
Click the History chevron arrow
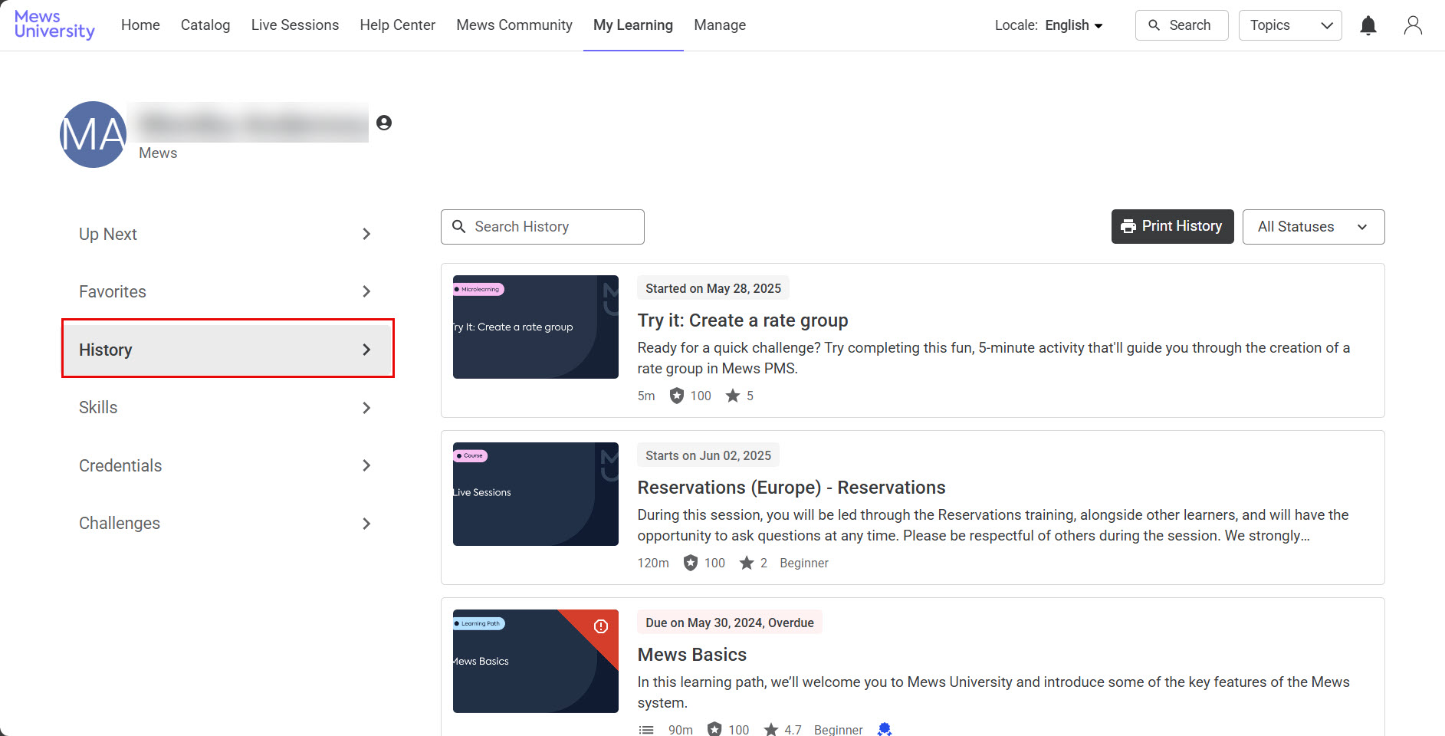pyautogui.click(x=366, y=350)
